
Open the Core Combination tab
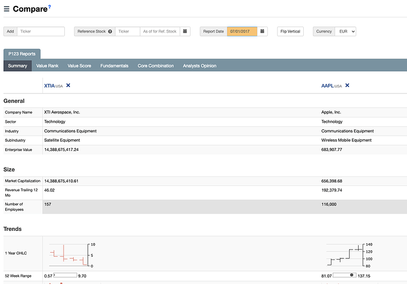point(156,66)
